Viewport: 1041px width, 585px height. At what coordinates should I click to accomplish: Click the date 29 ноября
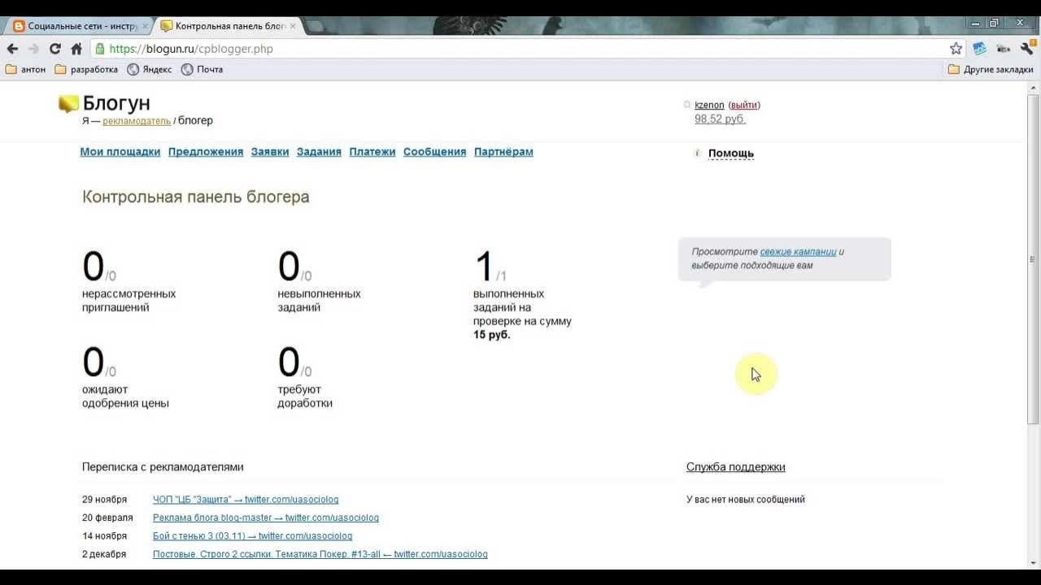(x=105, y=500)
